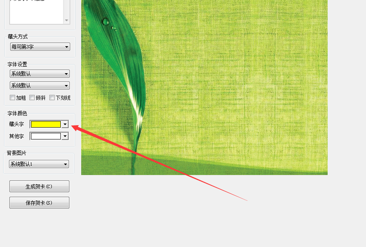Viewport: 366px width, 247px height.
Task: Click the white 其他字 color swatch
Action: (46, 136)
